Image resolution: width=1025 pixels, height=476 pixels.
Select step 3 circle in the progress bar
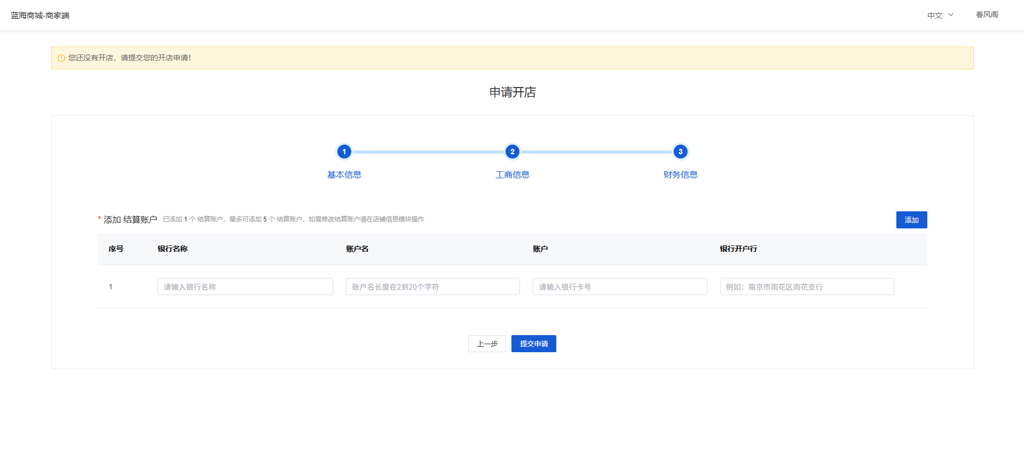click(680, 152)
